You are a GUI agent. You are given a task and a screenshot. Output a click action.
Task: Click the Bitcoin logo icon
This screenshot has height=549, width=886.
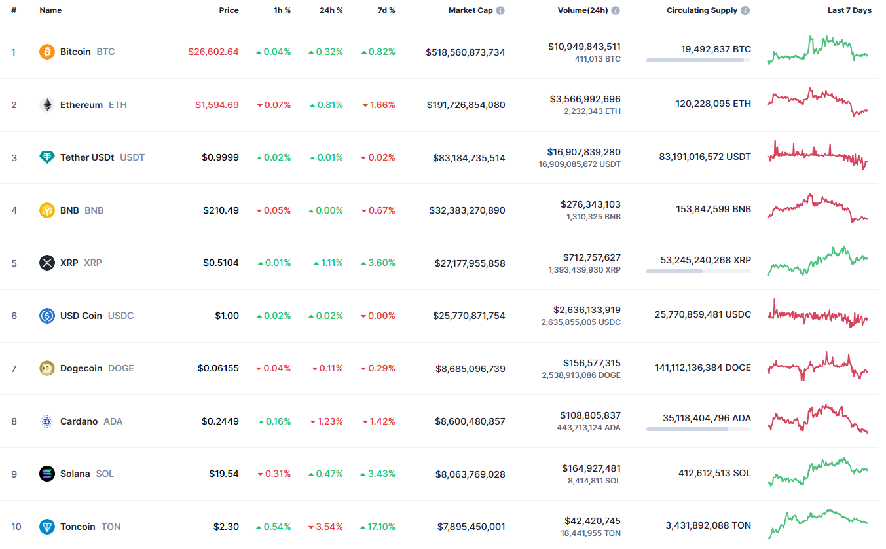pyautogui.click(x=47, y=52)
